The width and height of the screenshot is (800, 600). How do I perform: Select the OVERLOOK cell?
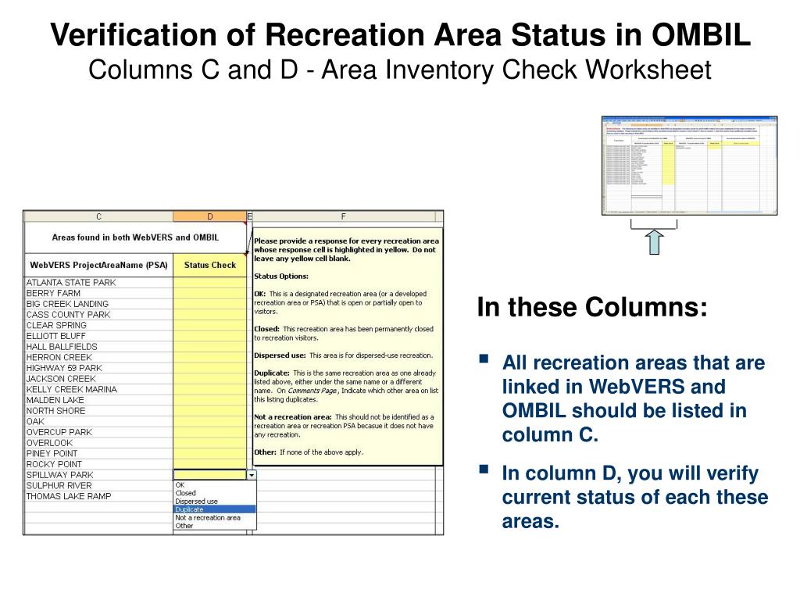click(x=98, y=443)
